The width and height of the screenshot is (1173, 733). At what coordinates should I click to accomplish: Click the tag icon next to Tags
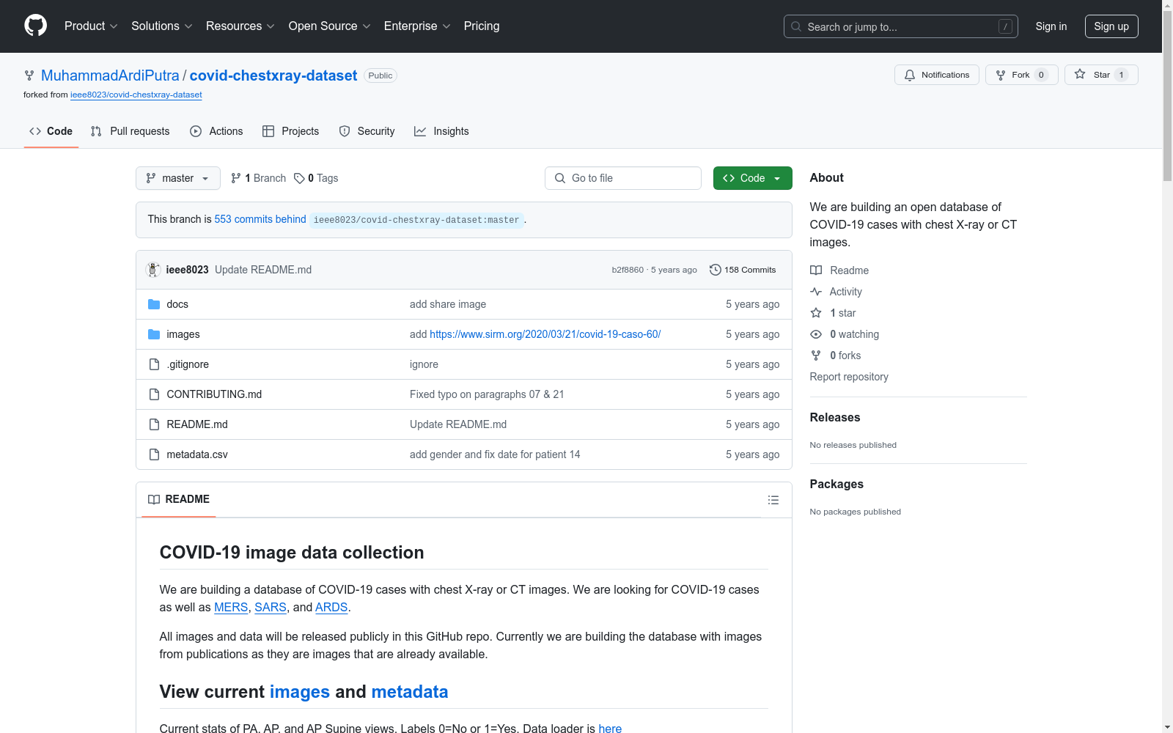[299, 178]
